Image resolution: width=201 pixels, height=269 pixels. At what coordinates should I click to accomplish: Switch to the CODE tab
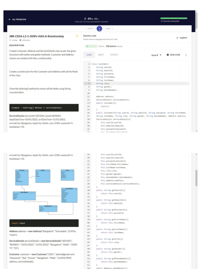pyautogui.click(x=89, y=55)
